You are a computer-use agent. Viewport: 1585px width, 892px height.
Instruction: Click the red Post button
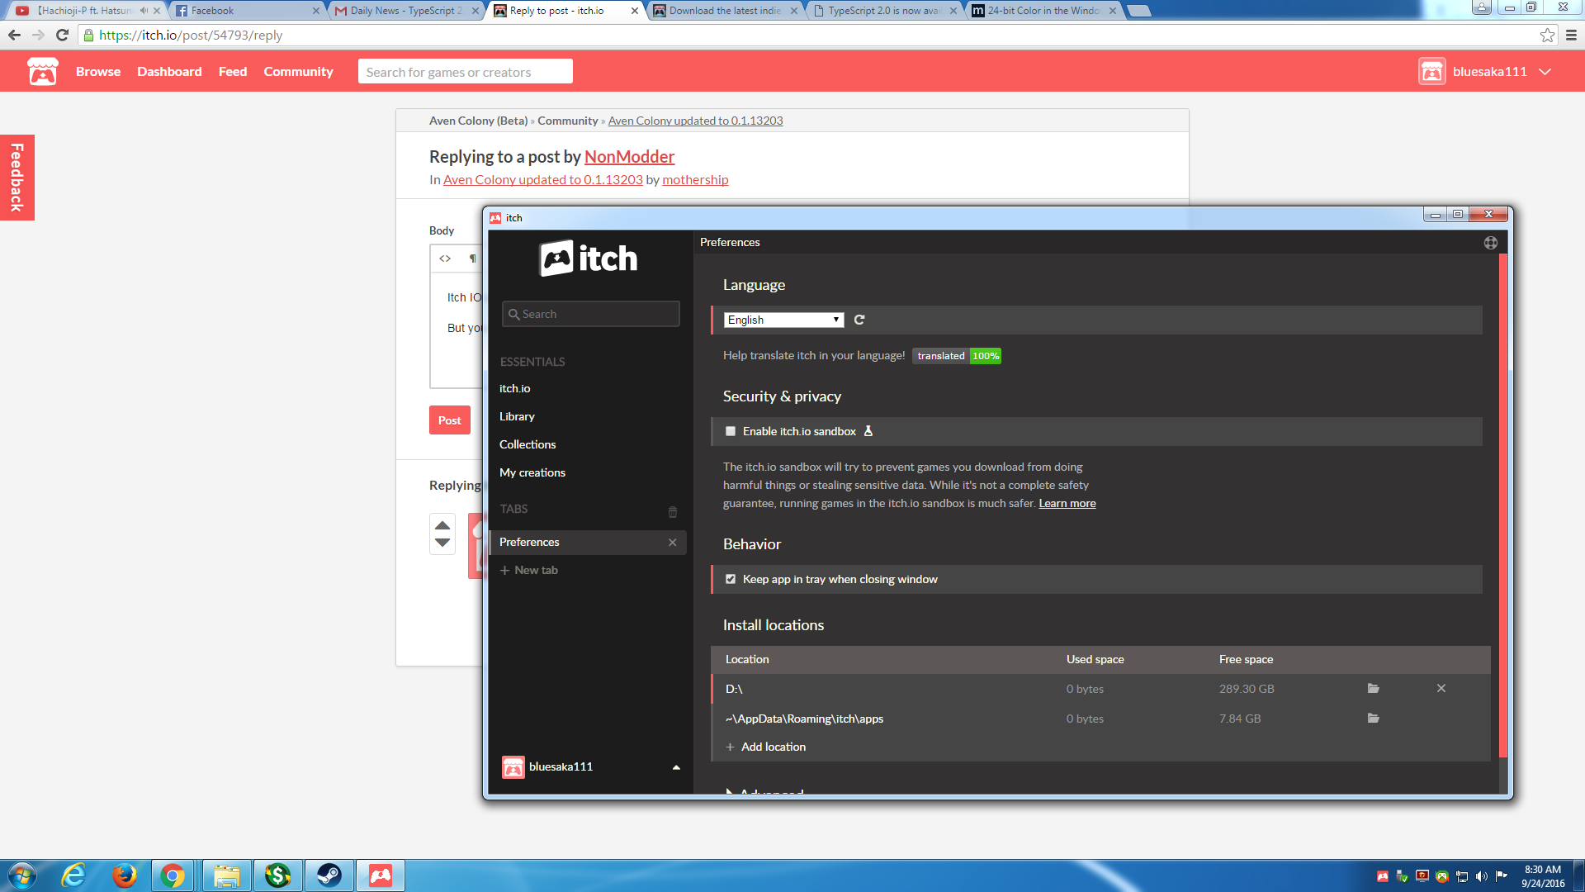coord(450,420)
